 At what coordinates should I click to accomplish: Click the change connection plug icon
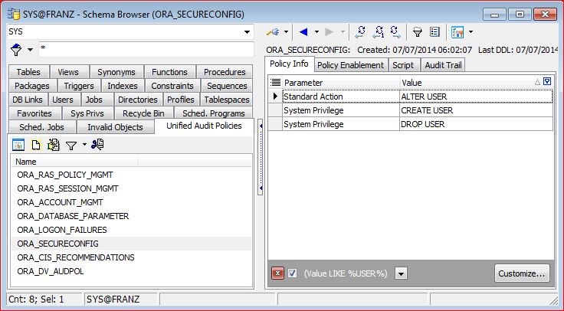click(x=273, y=32)
